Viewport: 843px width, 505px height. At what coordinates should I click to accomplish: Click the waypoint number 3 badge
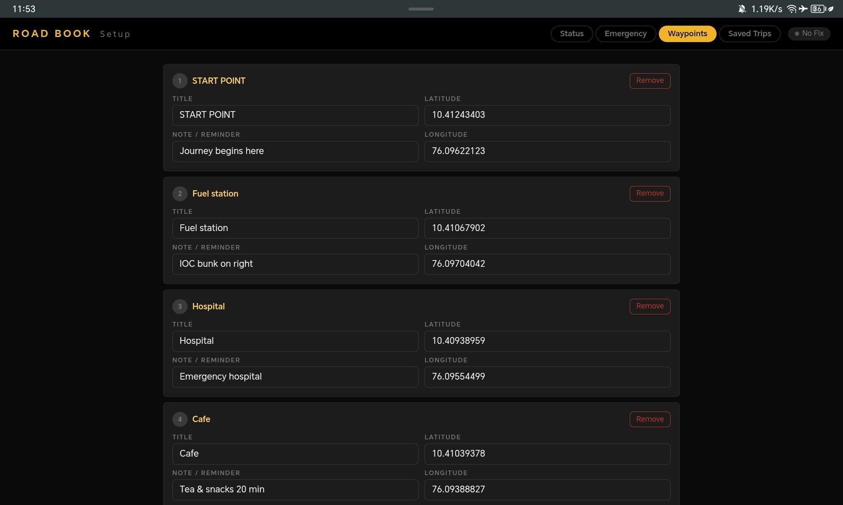tap(180, 306)
